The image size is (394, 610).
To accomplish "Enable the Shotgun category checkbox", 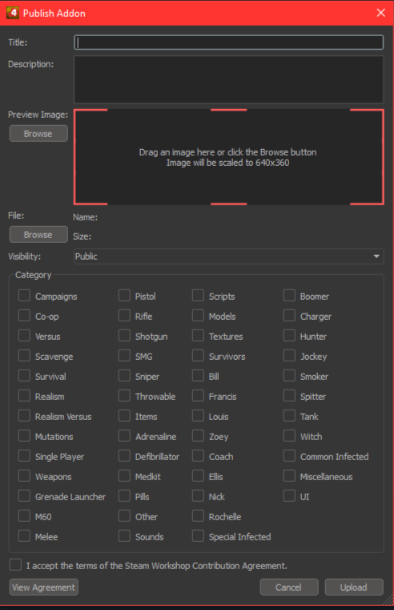I will point(124,336).
